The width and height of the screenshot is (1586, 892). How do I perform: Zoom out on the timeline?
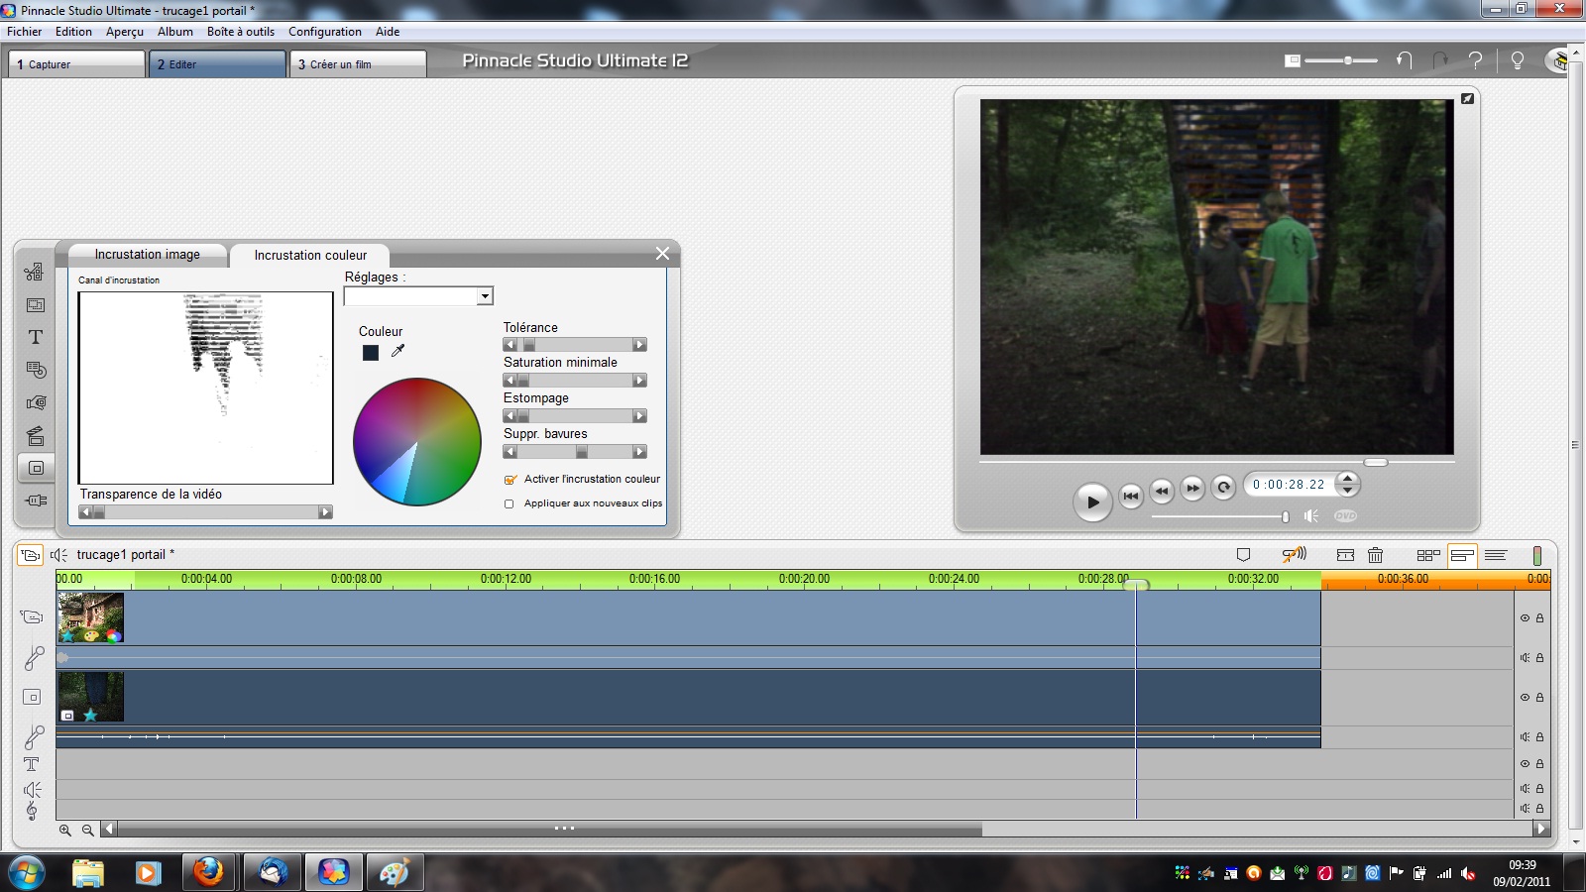pos(88,831)
